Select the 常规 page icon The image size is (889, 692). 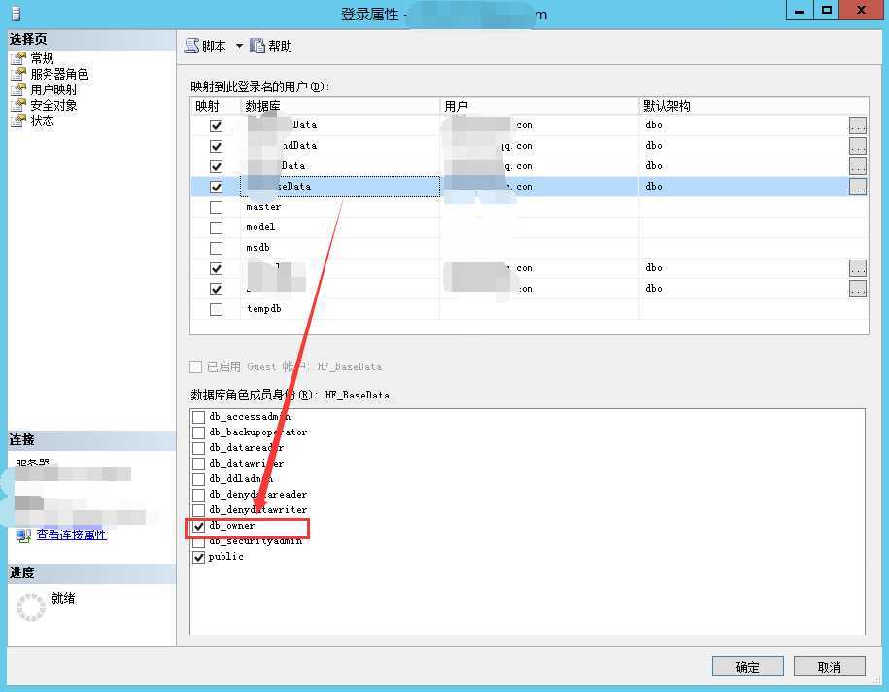(18, 58)
